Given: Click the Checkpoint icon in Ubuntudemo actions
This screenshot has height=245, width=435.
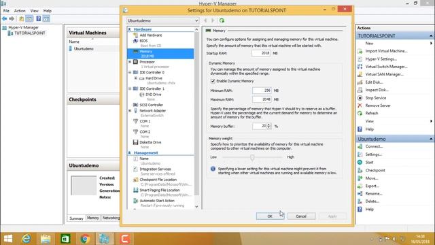Looking at the screenshot, I should tap(360, 170).
